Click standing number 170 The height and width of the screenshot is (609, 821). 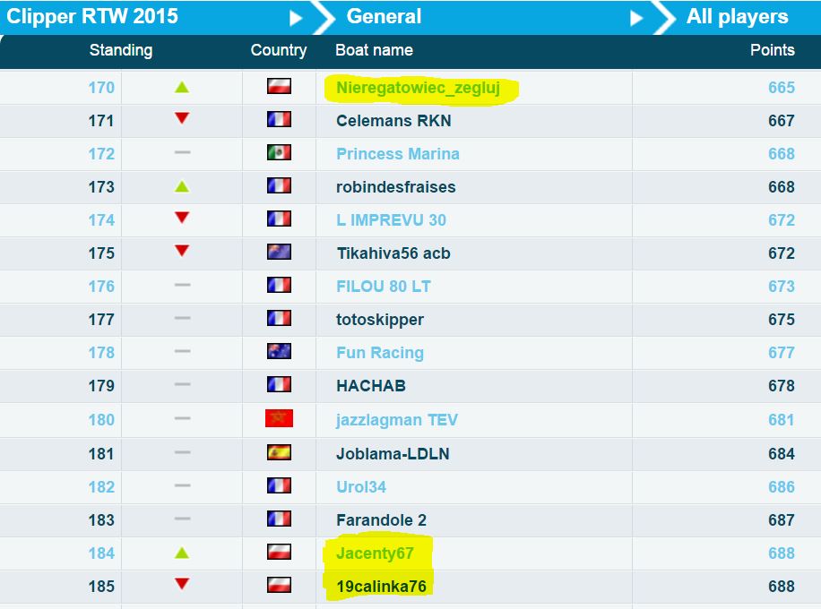[x=101, y=88]
